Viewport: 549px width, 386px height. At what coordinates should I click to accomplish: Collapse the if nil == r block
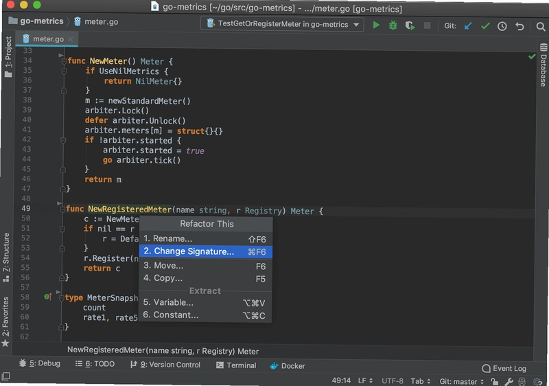(x=62, y=229)
